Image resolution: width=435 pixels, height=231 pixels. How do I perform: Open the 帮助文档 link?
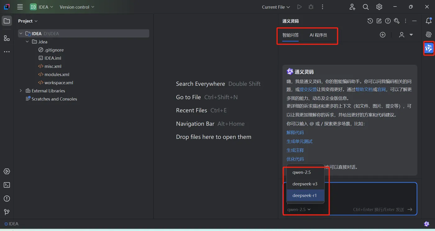coord(364,90)
